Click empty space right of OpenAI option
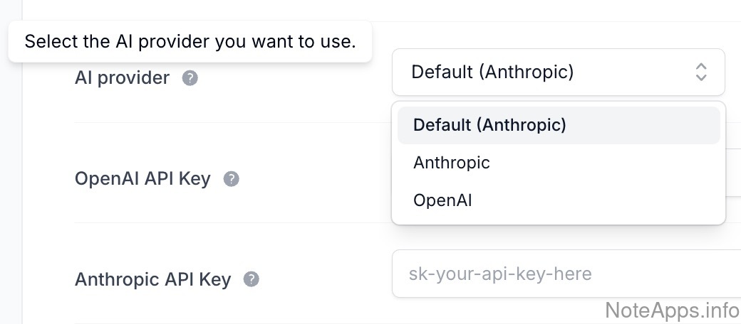 (x=606, y=200)
